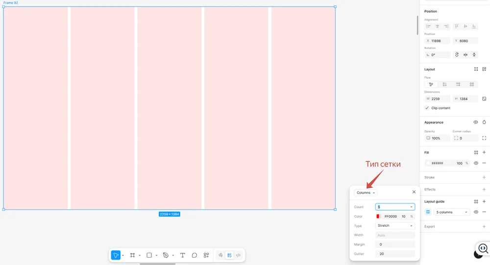
Task: Close the grid settings popup
Action: tap(414, 192)
